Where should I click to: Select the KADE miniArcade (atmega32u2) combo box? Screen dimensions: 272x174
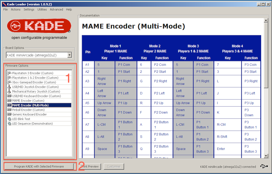[x=39, y=55]
